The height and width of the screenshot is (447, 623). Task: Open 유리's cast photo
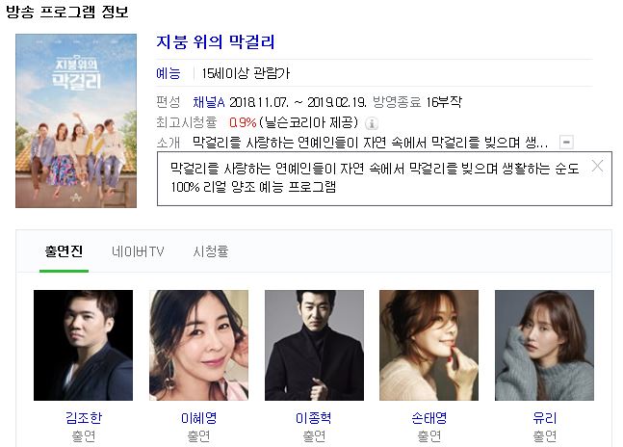point(544,345)
